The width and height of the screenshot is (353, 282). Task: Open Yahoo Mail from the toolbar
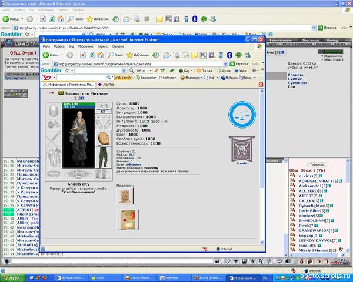pyautogui.click(x=209, y=78)
